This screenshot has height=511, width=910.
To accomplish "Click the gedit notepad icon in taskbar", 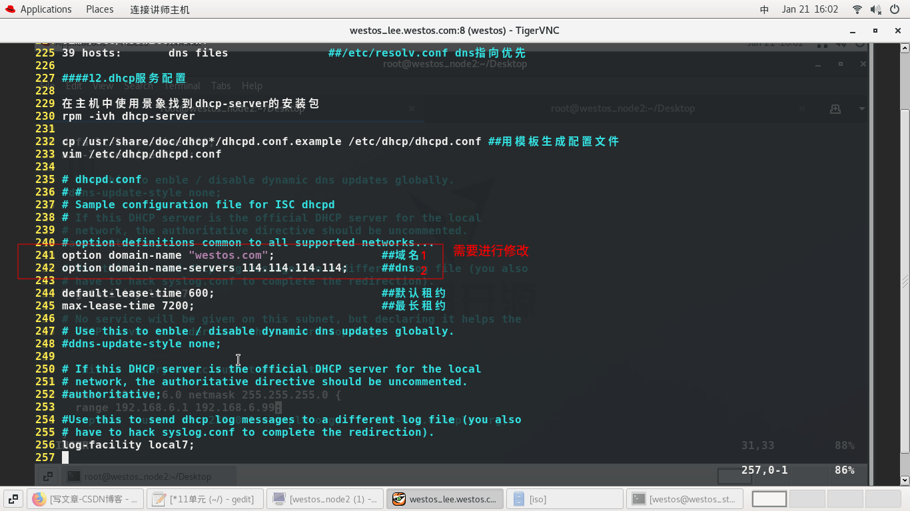I will pyautogui.click(x=159, y=499).
